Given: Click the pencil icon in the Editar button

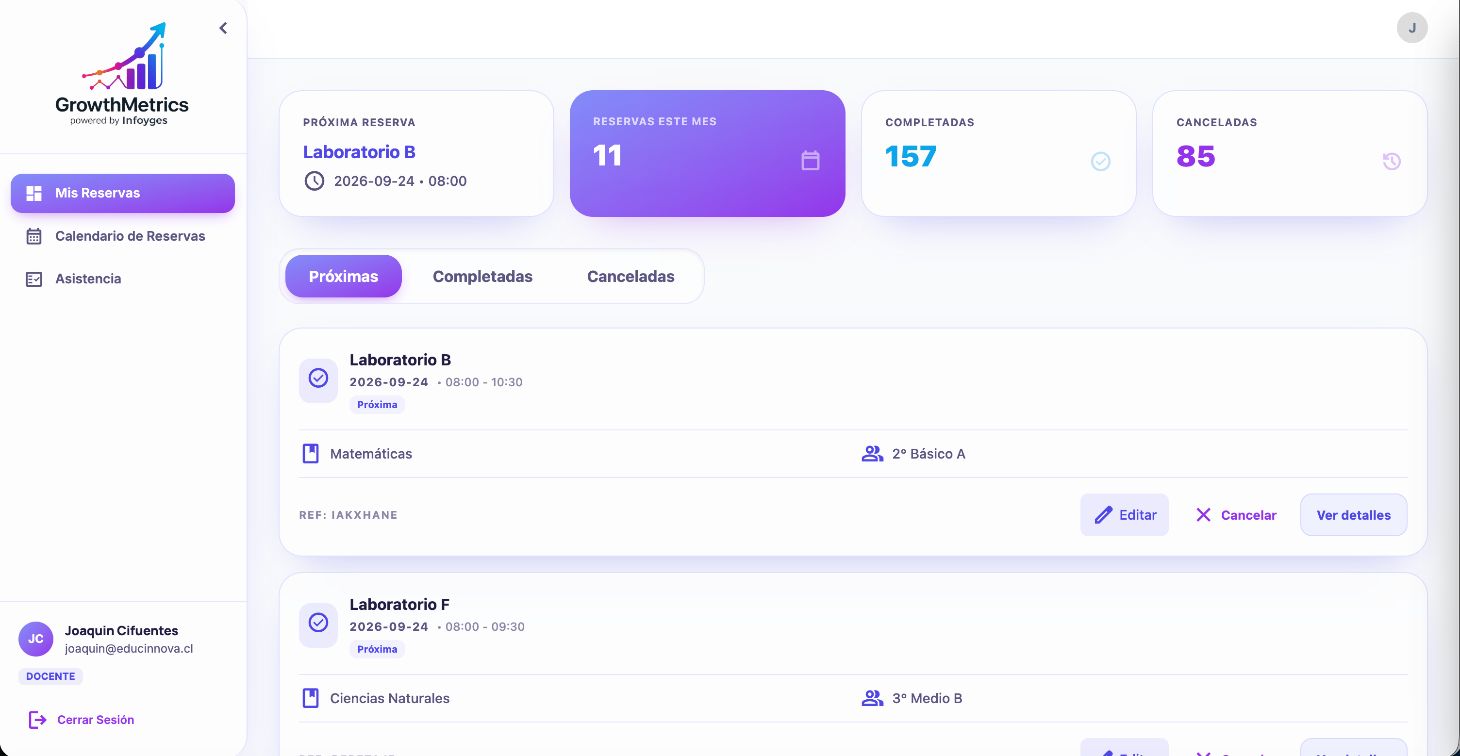Looking at the screenshot, I should click(1103, 514).
